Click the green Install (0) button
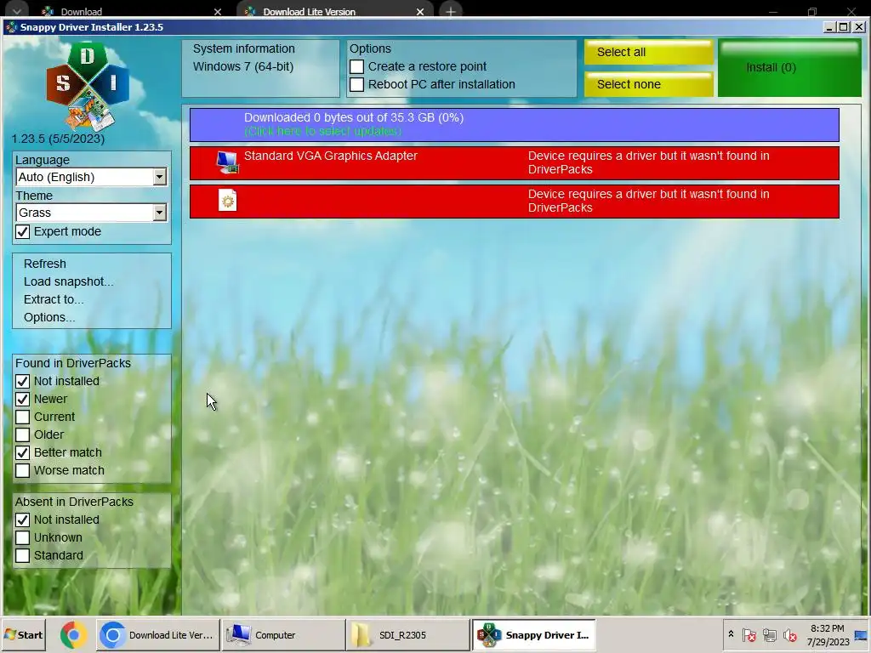This screenshot has width=871, height=653. pos(789,68)
